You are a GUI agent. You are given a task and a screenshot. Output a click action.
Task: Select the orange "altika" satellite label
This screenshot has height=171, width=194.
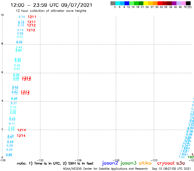click(145, 163)
